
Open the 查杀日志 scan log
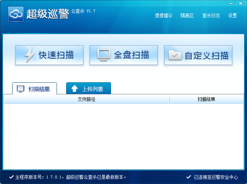click(x=211, y=15)
